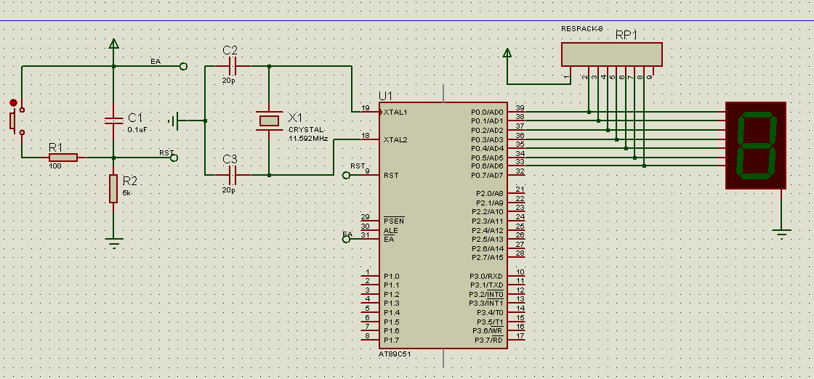
Task: Click the U1 reference label
Action: pyautogui.click(x=385, y=96)
